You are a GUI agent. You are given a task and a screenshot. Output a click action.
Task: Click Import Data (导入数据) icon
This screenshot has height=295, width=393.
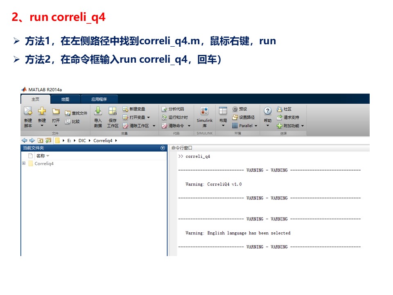98,111
